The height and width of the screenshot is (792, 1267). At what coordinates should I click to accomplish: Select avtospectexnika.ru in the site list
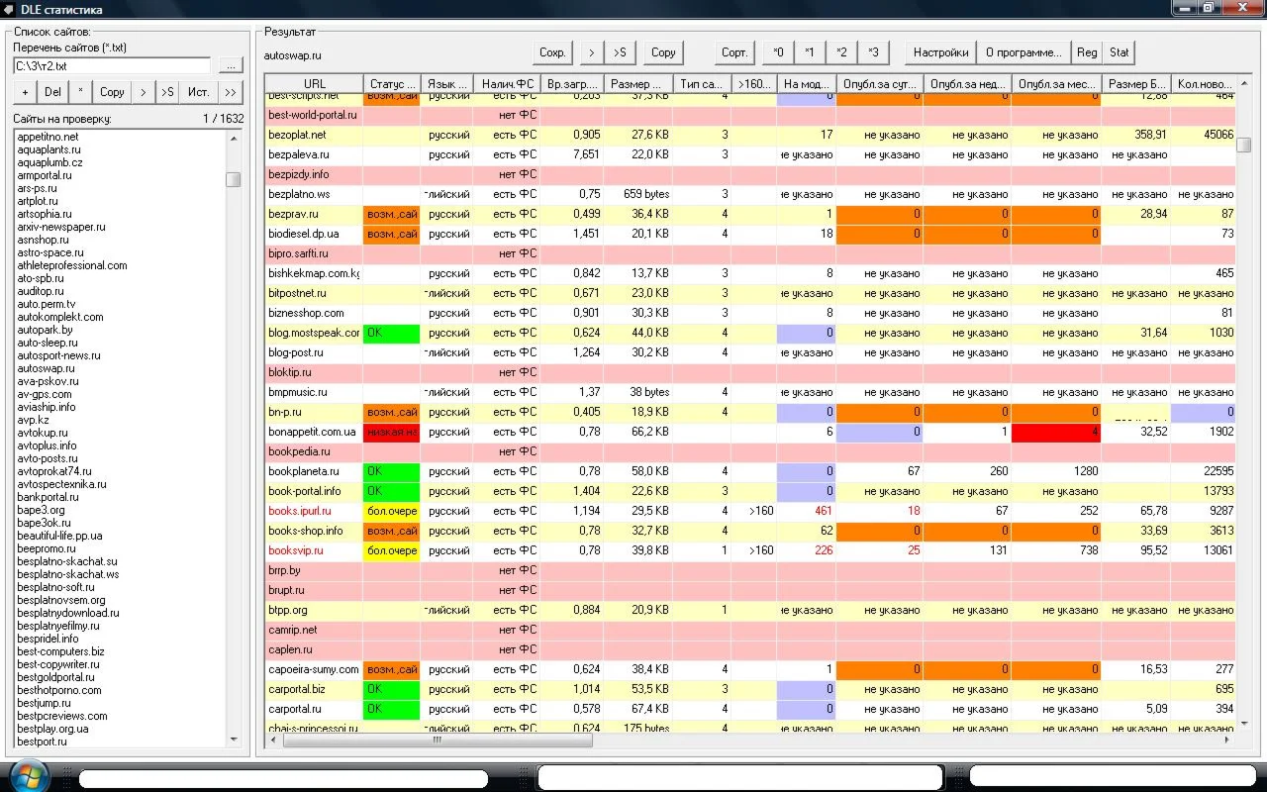click(x=59, y=484)
